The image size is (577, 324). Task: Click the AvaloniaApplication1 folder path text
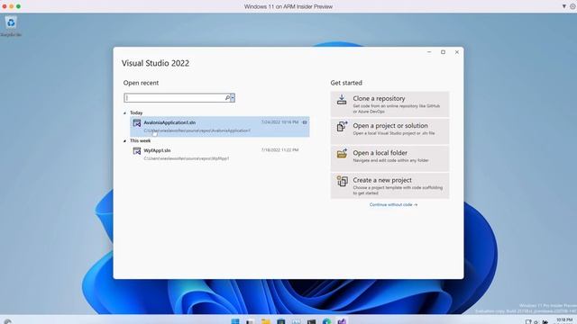197,130
